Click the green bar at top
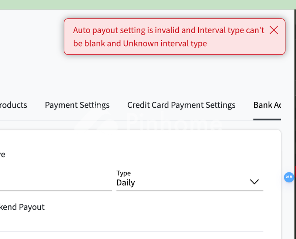This screenshot has height=239, width=296. (148, 4)
